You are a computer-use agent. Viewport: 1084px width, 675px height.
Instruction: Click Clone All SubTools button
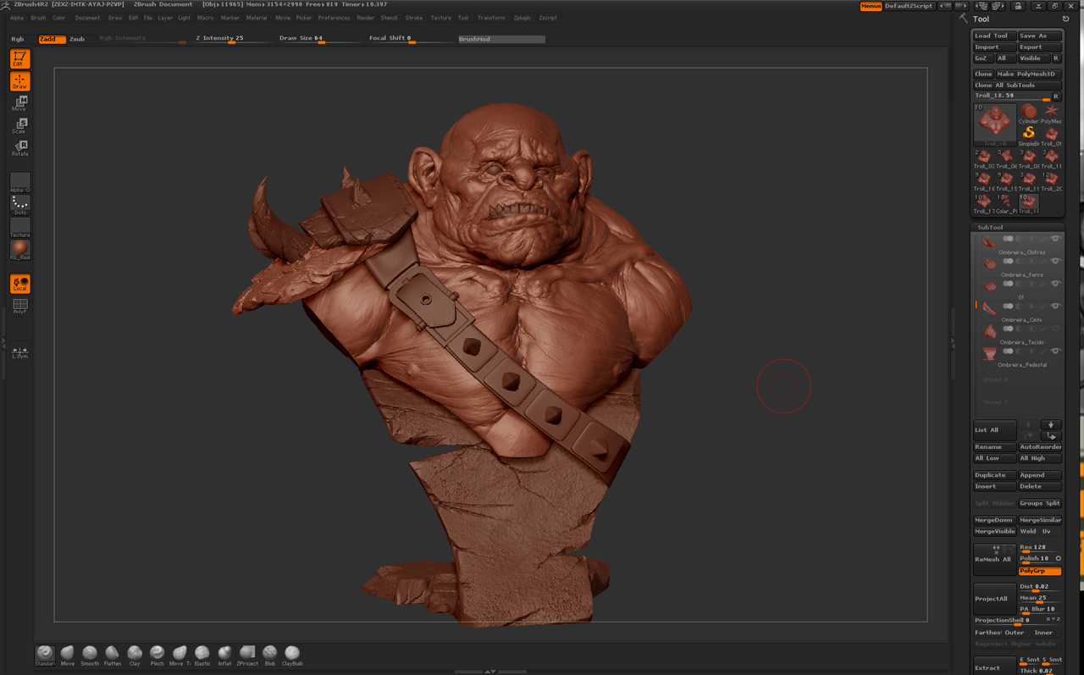[x=1017, y=85]
